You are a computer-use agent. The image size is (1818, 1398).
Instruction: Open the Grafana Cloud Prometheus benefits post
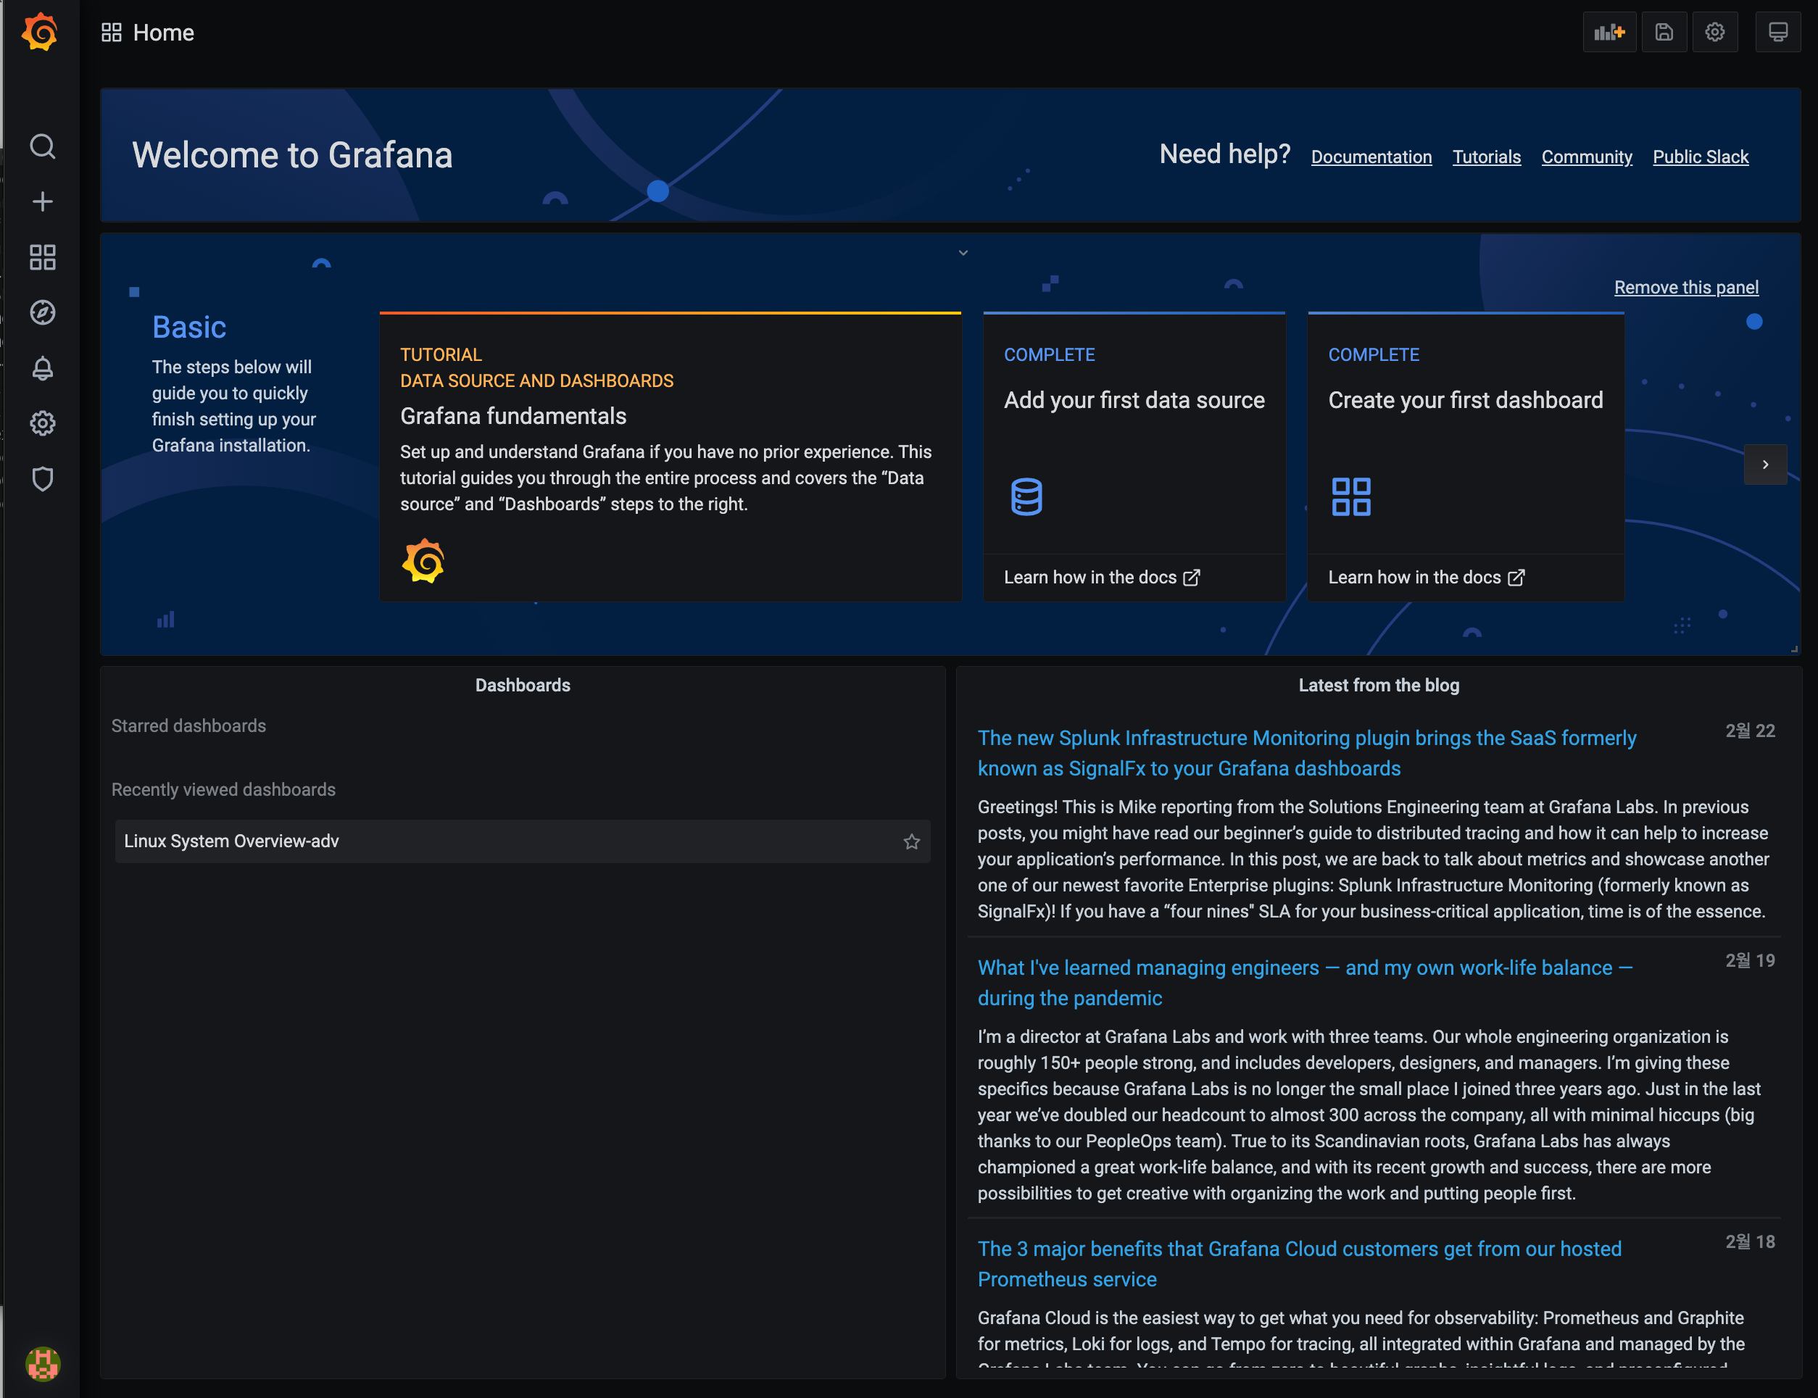(1300, 1264)
